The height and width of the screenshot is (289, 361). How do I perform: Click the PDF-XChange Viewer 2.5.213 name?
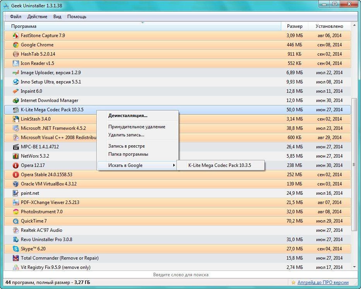(x=50, y=202)
